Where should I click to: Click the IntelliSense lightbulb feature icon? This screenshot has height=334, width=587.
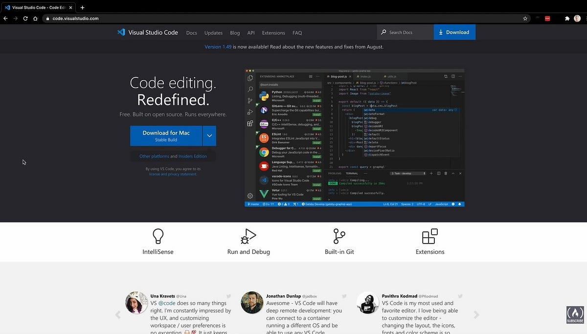click(158, 236)
